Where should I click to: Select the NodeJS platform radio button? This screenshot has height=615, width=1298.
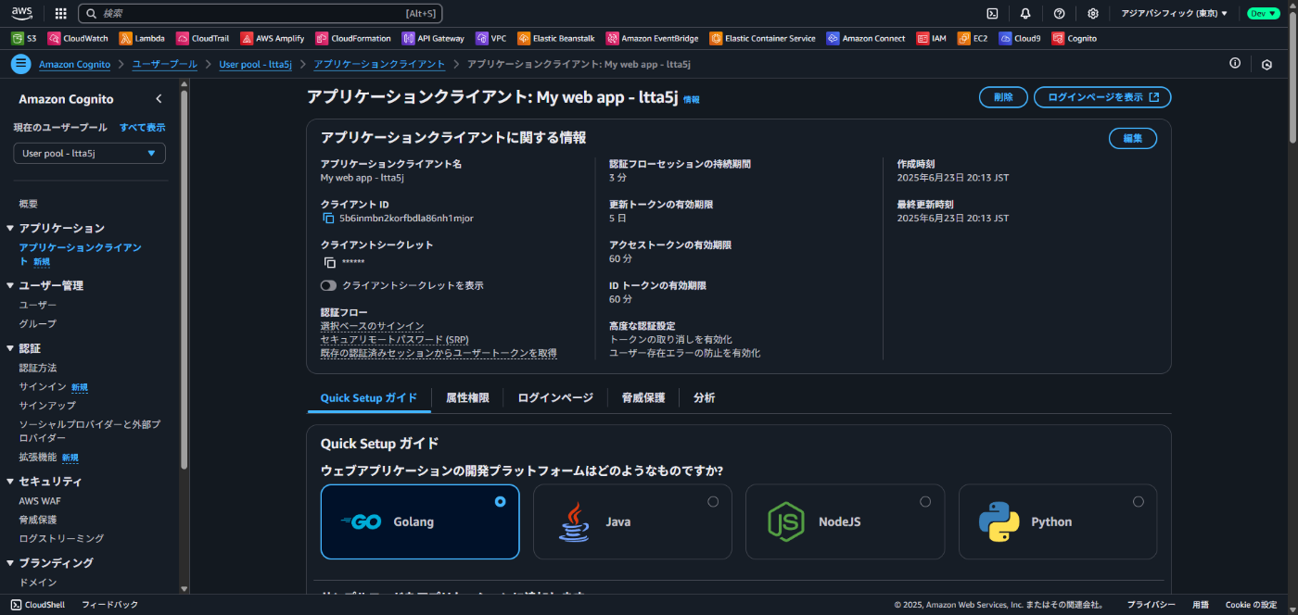tap(925, 501)
